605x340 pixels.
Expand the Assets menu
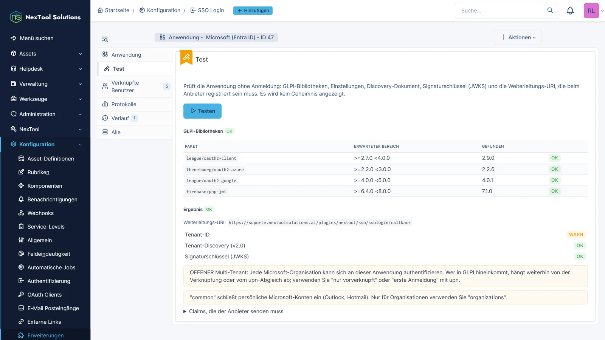tap(45, 54)
